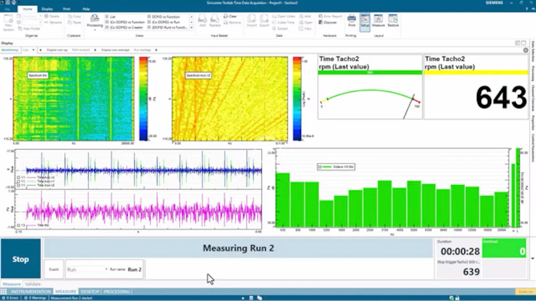The height and width of the screenshot is (301, 536).
Task: Click the Error Report icon
Action: pyautogui.click(x=331, y=16)
